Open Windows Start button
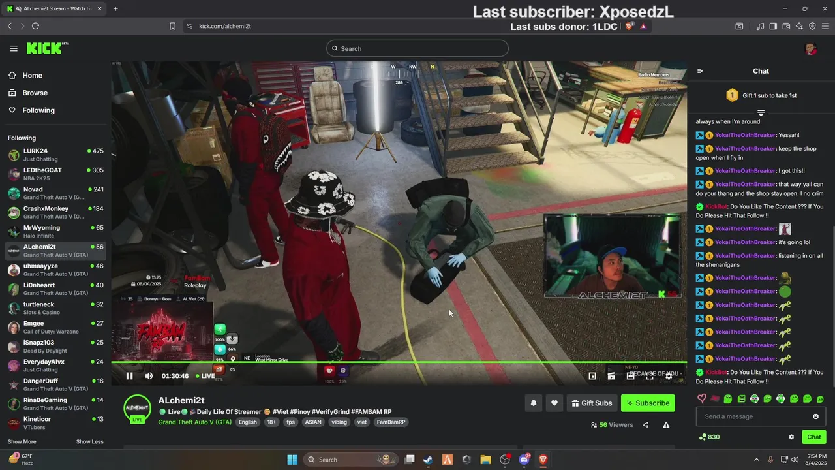This screenshot has width=835, height=470. coord(292,460)
